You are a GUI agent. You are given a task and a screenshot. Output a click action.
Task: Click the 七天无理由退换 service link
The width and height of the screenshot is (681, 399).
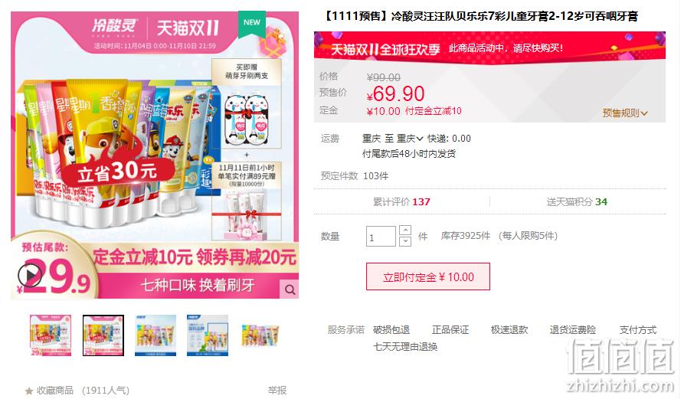(x=405, y=347)
